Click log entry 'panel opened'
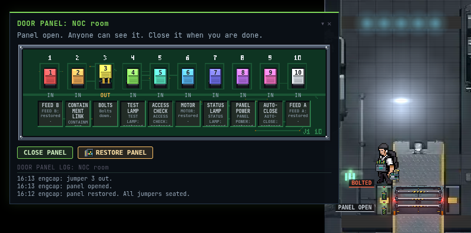Screen dimensions: 471x233 tap(65, 186)
